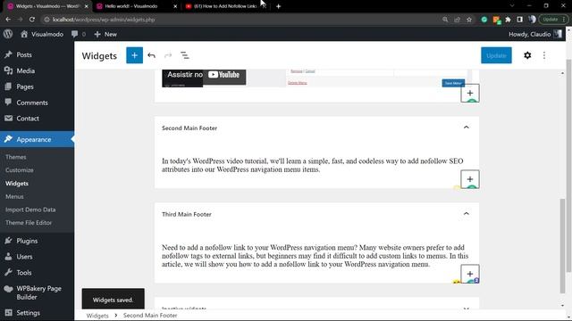Add block in Second Main Footer area
Viewport: 572px width, 321px height.
pyautogui.click(x=470, y=179)
